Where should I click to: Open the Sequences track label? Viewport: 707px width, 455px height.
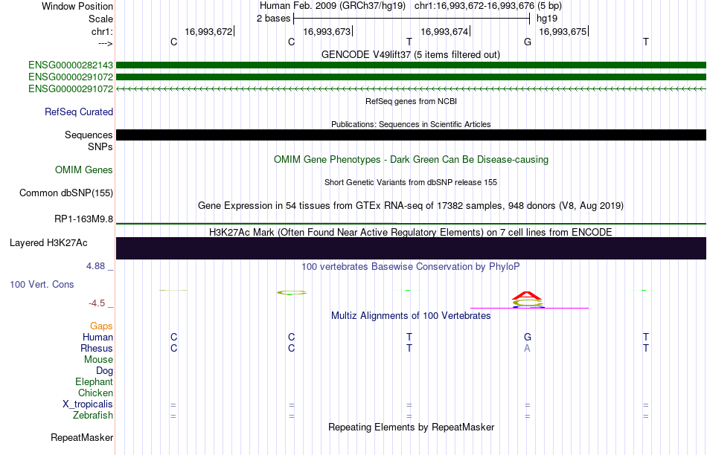[x=89, y=135]
